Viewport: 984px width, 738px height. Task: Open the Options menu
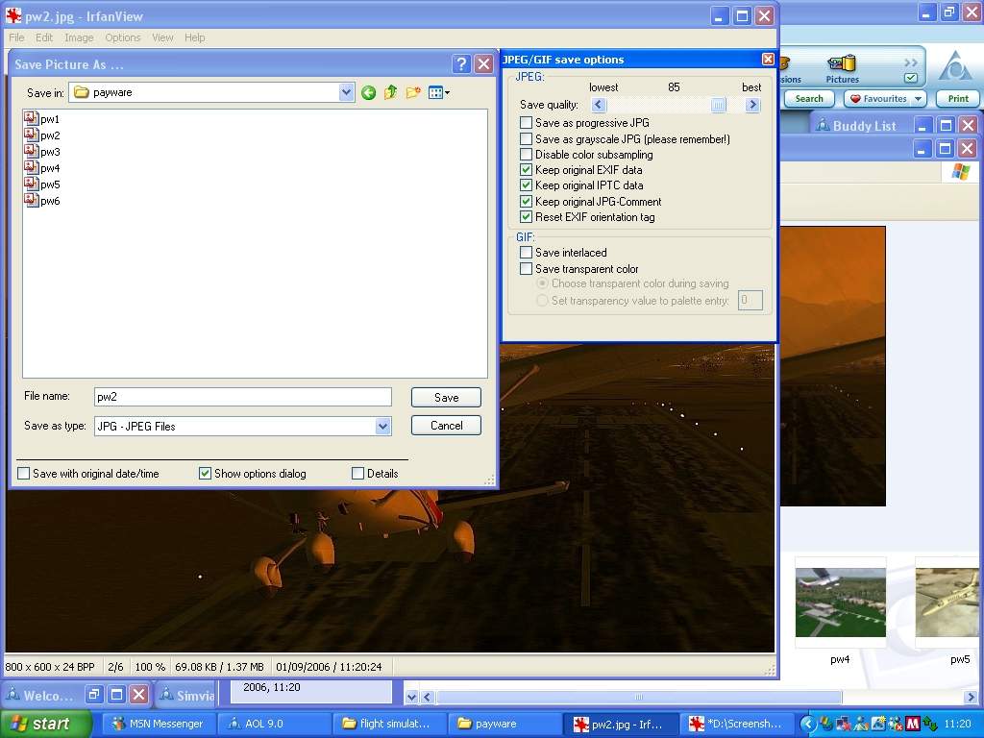[x=123, y=37]
